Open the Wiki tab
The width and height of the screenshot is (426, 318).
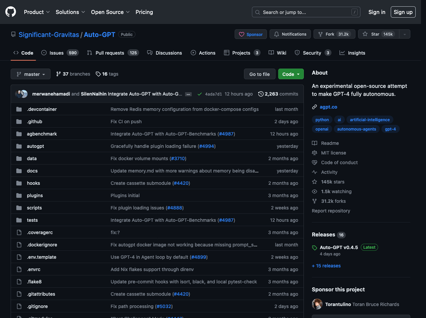coord(277,53)
